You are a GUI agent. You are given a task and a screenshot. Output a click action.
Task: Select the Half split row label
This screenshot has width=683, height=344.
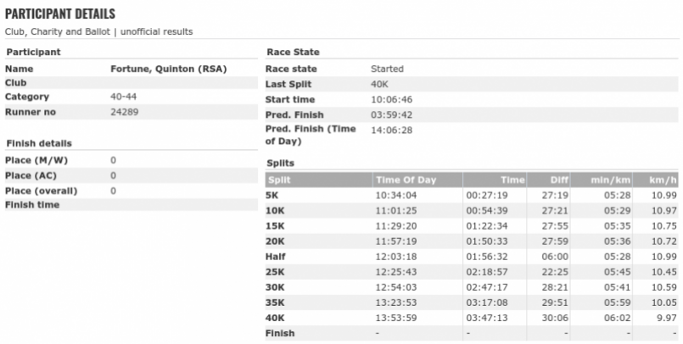(x=276, y=255)
